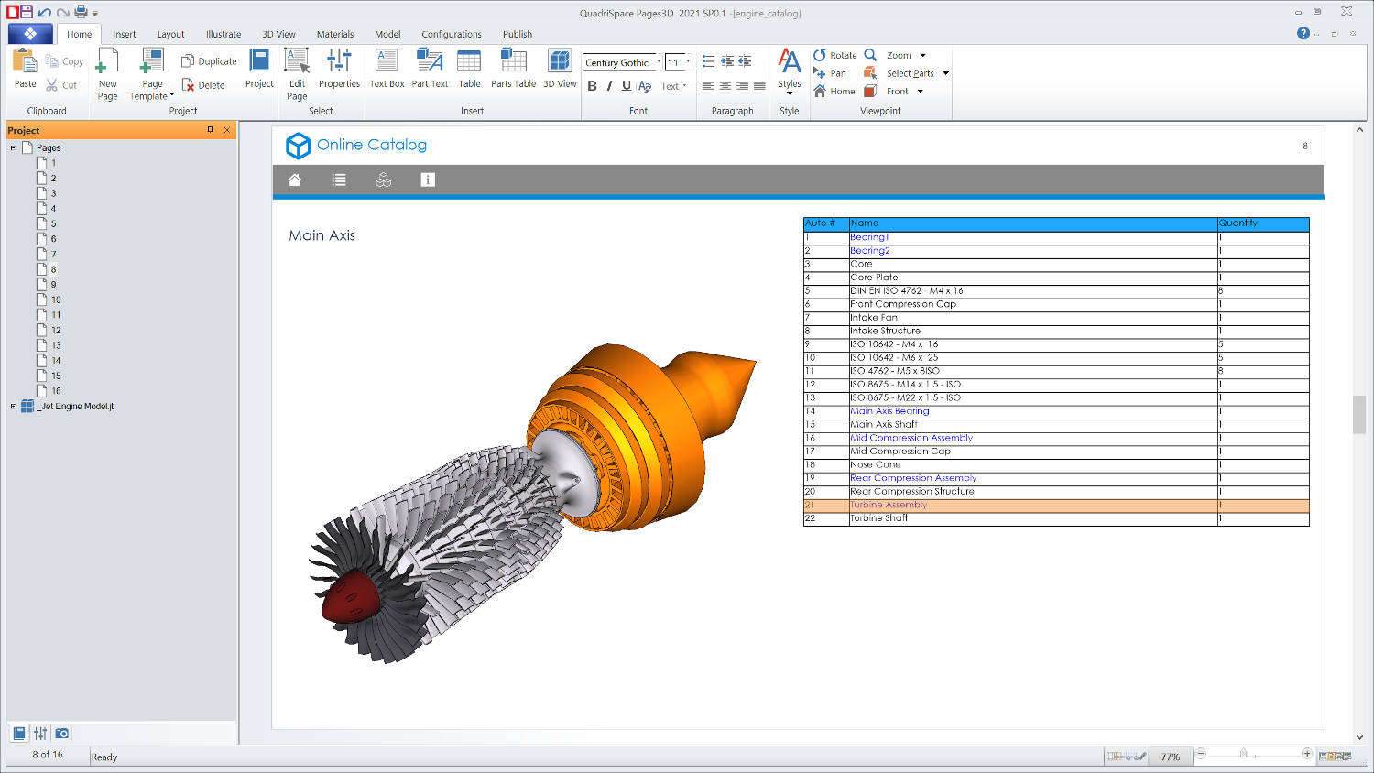Viewport: 1374px width, 773px height.
Task: Toggle underline text formatting
Action: tap(627, 86)
